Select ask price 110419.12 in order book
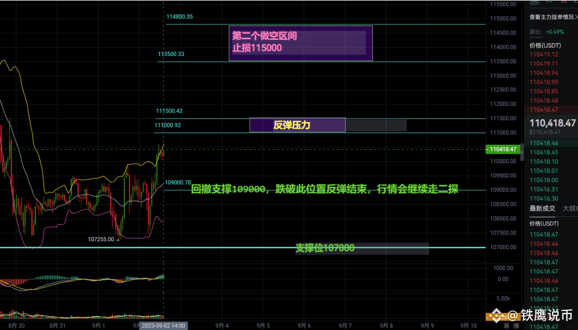Image resolution: width=578 pixels, height=330 pixels. (544, 54)
